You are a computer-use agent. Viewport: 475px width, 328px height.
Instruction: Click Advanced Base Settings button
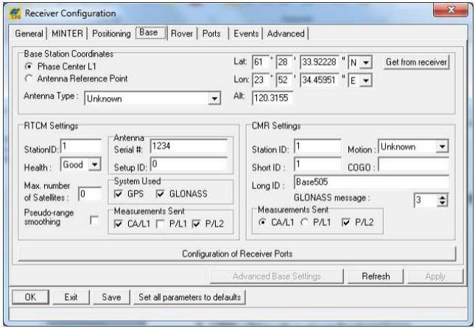click(277, 277)
